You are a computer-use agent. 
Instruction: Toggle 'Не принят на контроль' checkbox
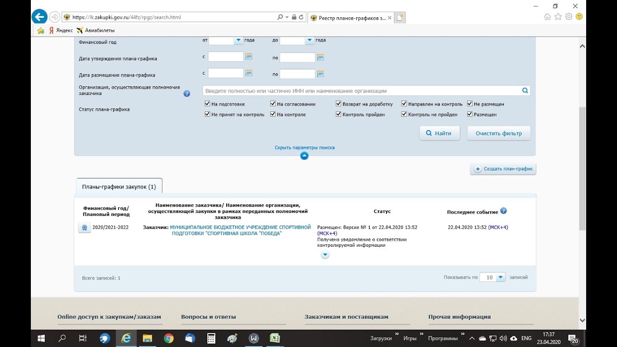point(207,114)
